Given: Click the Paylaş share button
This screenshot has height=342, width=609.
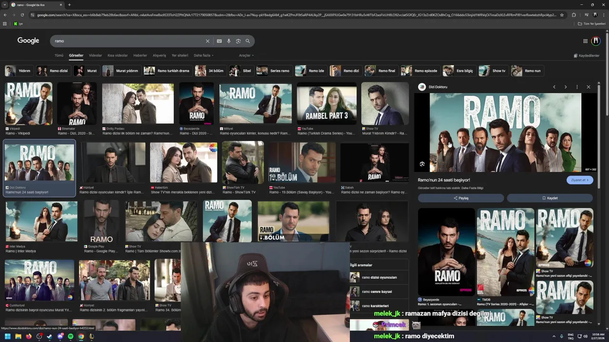Looking at the screenshot, I should 461,198.
